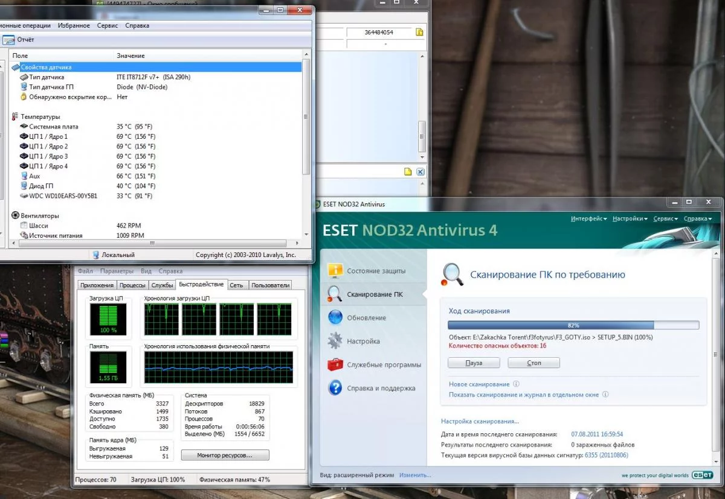Open the Сервис dropdown in ESET header

coord(666,218)
